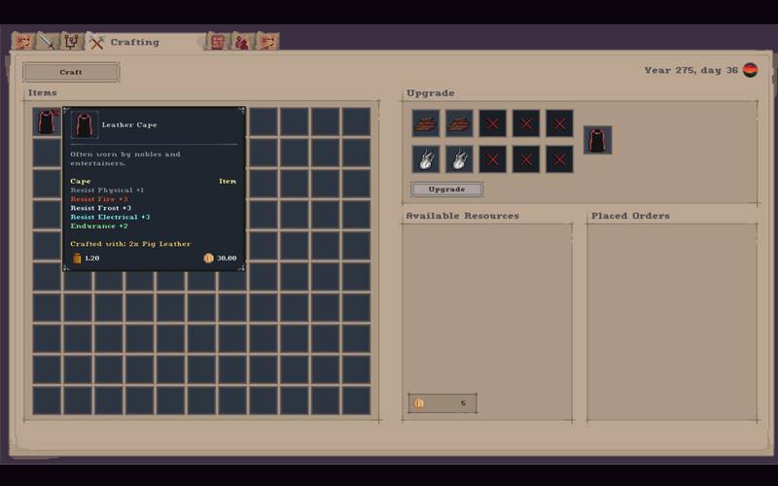Image resolution: width=778 pixels, height=486 pixels.
Task: Click the first leather material upgrade slot
Action: tap(425, 123)
